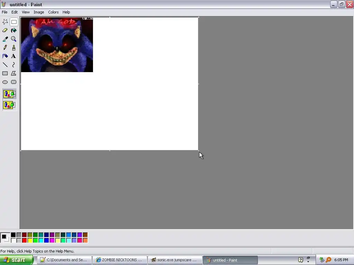Select the Free-Form Select tool
The height and width of the screenshot is (265, 354).
(5, 22)
